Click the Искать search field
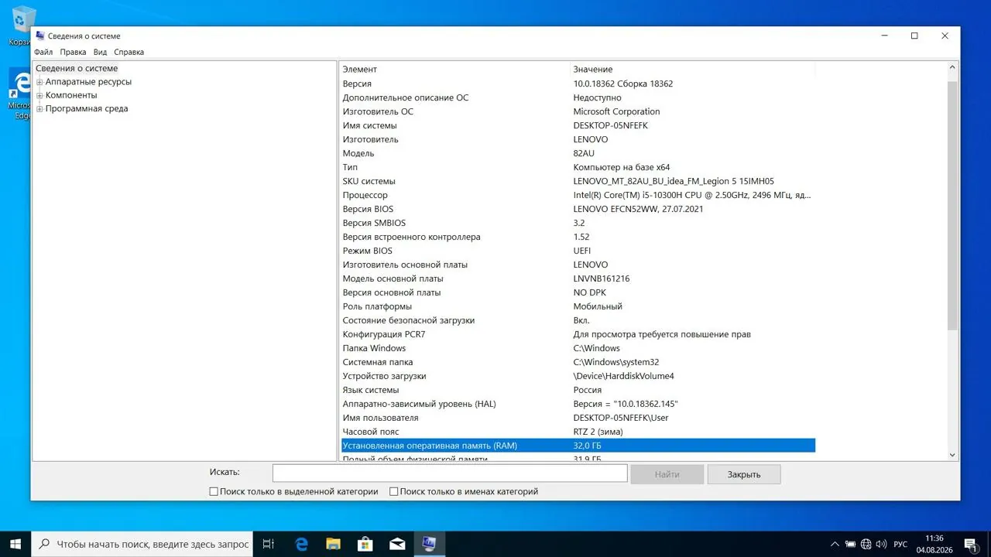The width and height of the screenshot is (991, 557). 450,473
